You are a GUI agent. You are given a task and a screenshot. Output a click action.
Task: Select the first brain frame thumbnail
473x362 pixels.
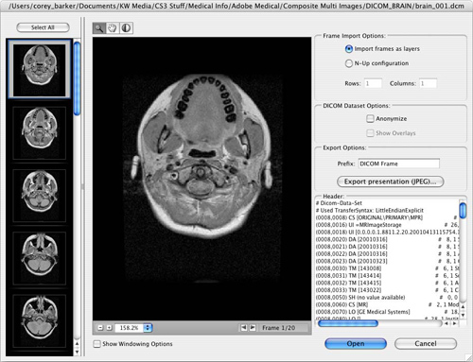[x=40, y=69]
